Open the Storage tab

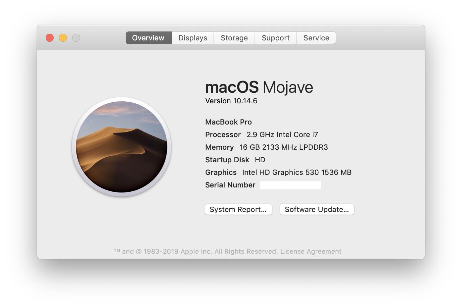point(234,38)
